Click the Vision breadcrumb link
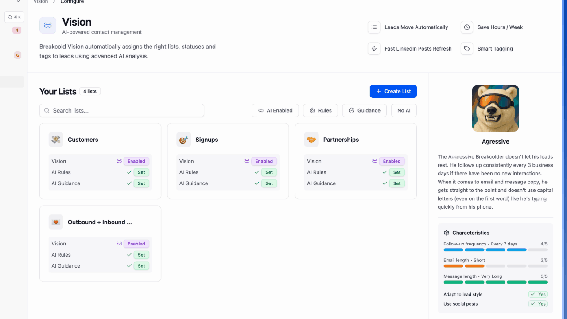 [41, 2]
